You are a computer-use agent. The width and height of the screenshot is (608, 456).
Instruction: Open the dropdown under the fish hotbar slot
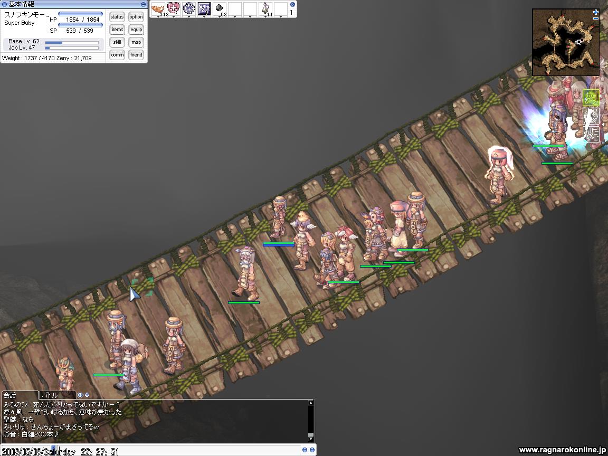[158, 17]
